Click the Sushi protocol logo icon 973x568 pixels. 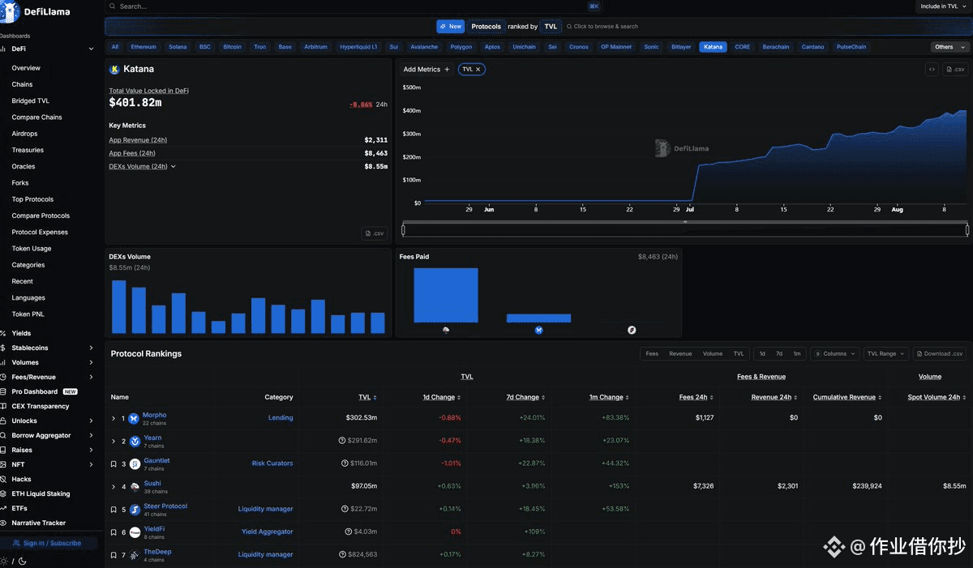[x=134, y=487]
